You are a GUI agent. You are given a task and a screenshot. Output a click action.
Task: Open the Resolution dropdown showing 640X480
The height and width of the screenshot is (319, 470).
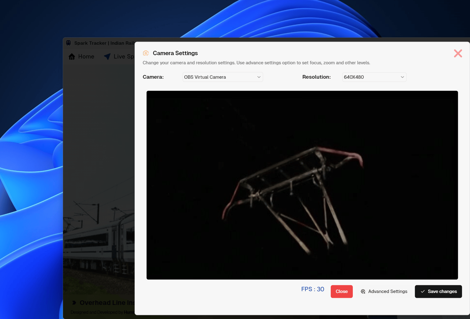tap(374, 77)
